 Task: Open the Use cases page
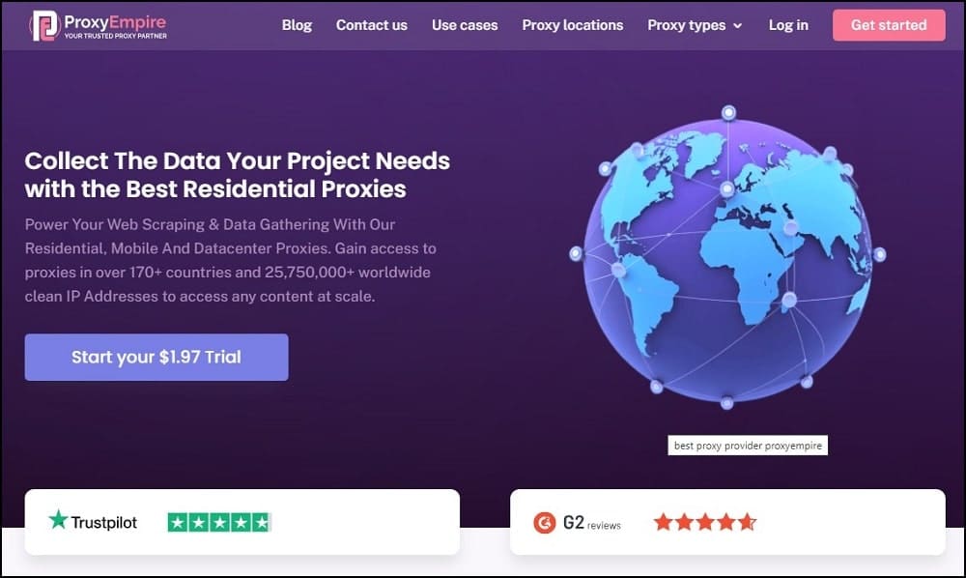point(465,25)
